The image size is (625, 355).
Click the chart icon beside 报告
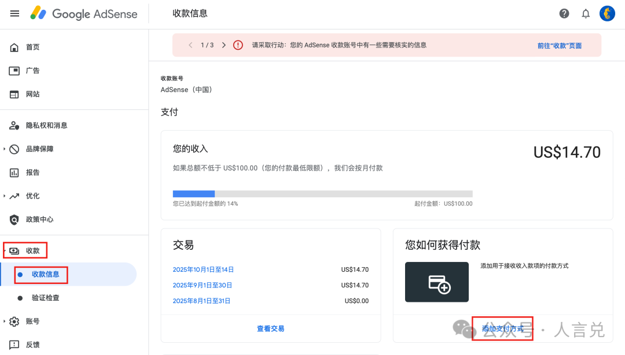(14, 172)
